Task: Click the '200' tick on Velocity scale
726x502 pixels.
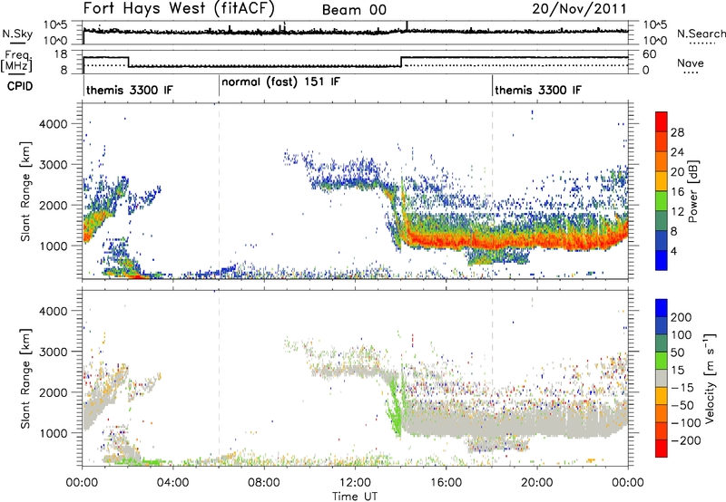Action: [682, 317]
